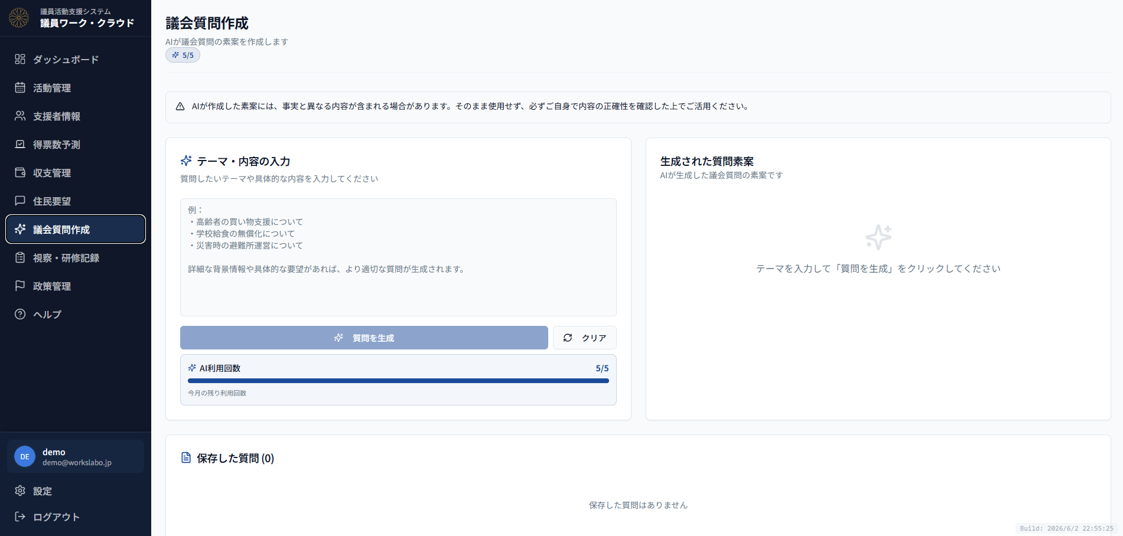Image resolution: width=1123 pixels, height=536 pixels.
Task: Click the クリア button
Action: [x=585, y=338]
